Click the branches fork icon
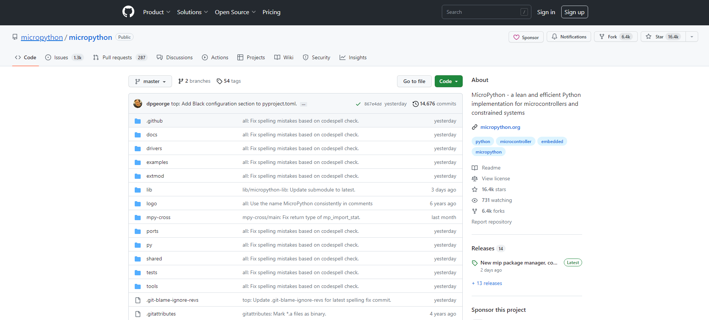Screen dimensions: 709x320 (x=181, y=81)
